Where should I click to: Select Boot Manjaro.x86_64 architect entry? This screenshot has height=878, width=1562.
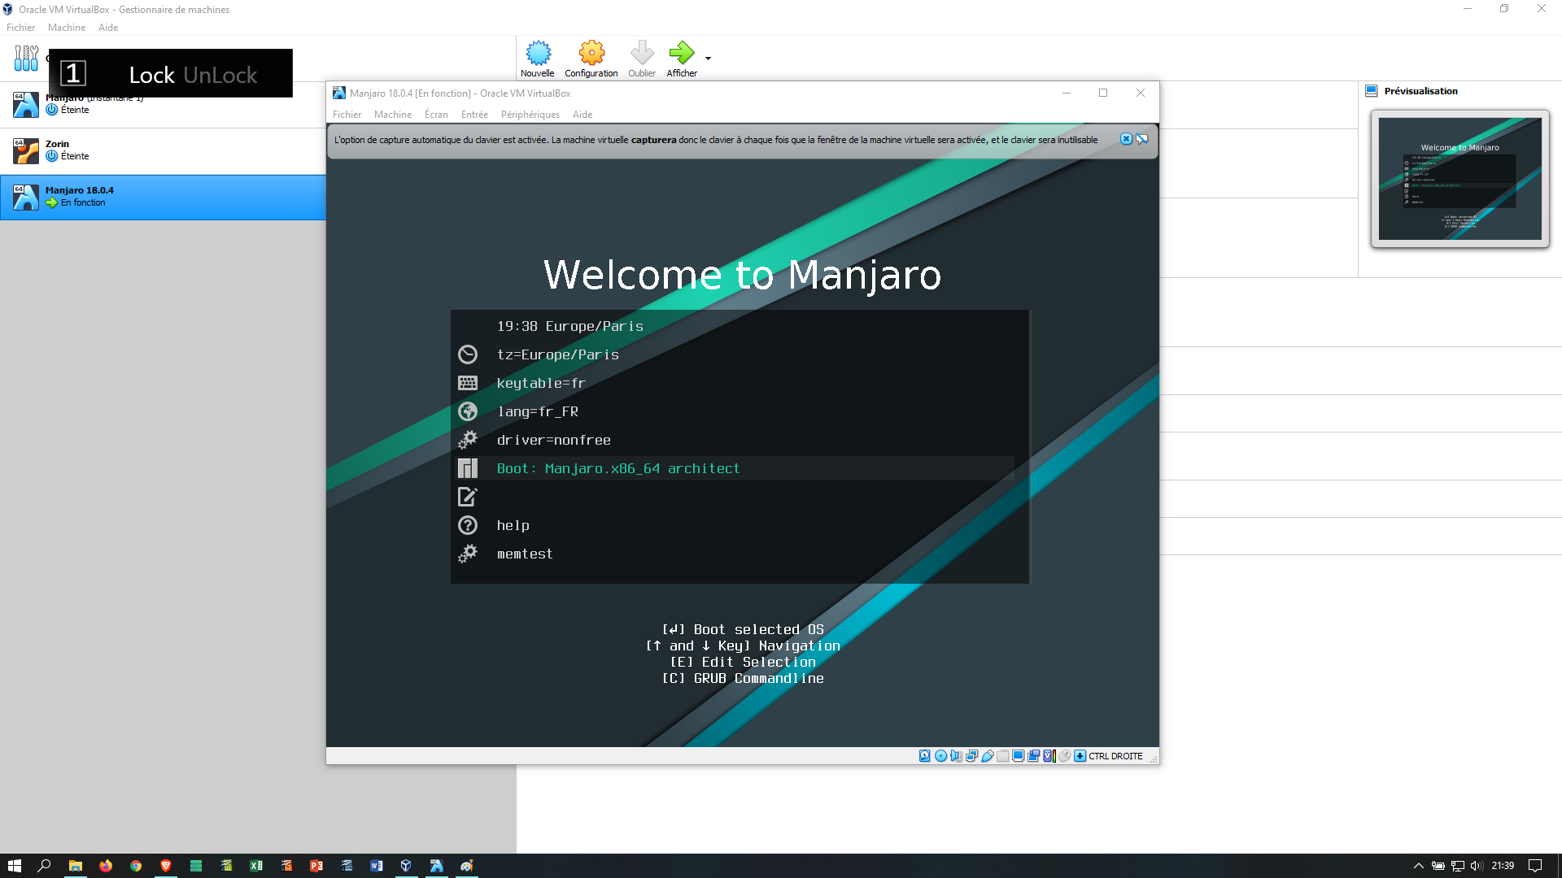point(618,468)
